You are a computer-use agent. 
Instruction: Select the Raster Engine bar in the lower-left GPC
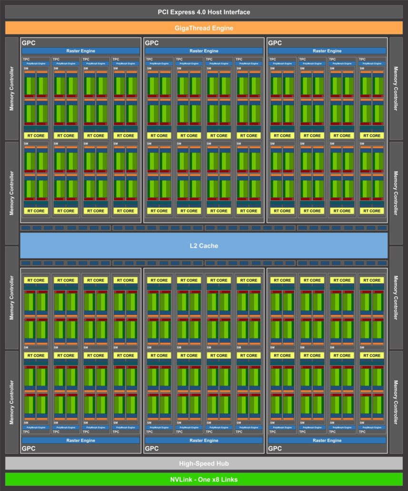click(80, 440)
